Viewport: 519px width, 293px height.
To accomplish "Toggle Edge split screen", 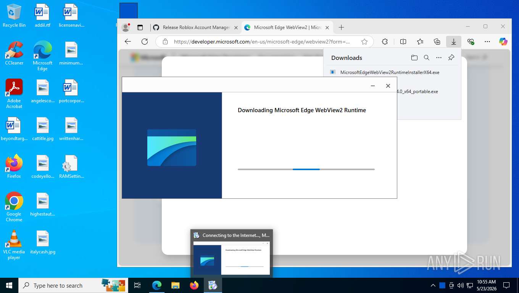I will click(403, 42).
